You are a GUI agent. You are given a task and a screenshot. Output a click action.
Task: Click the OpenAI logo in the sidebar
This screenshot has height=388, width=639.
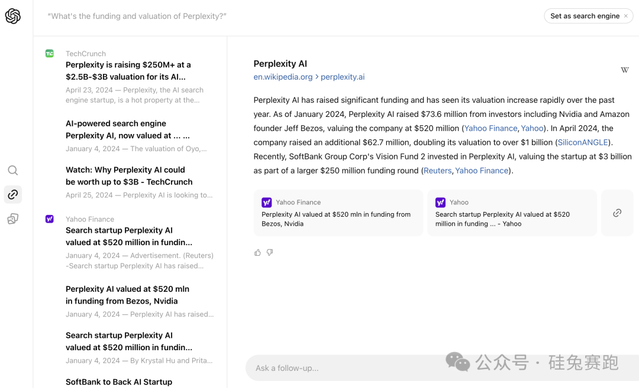(13, 17)
